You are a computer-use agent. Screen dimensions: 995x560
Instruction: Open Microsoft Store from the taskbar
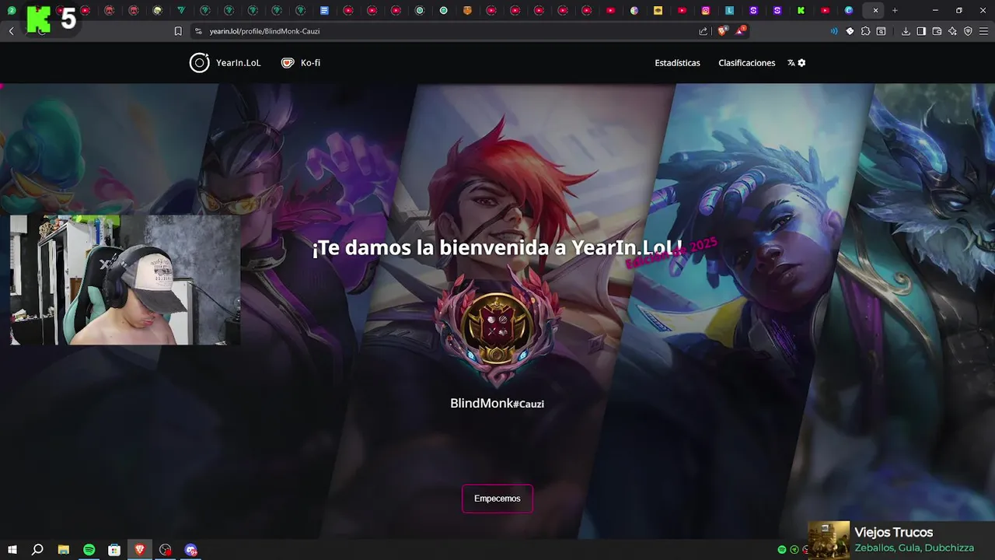point(114,550)
